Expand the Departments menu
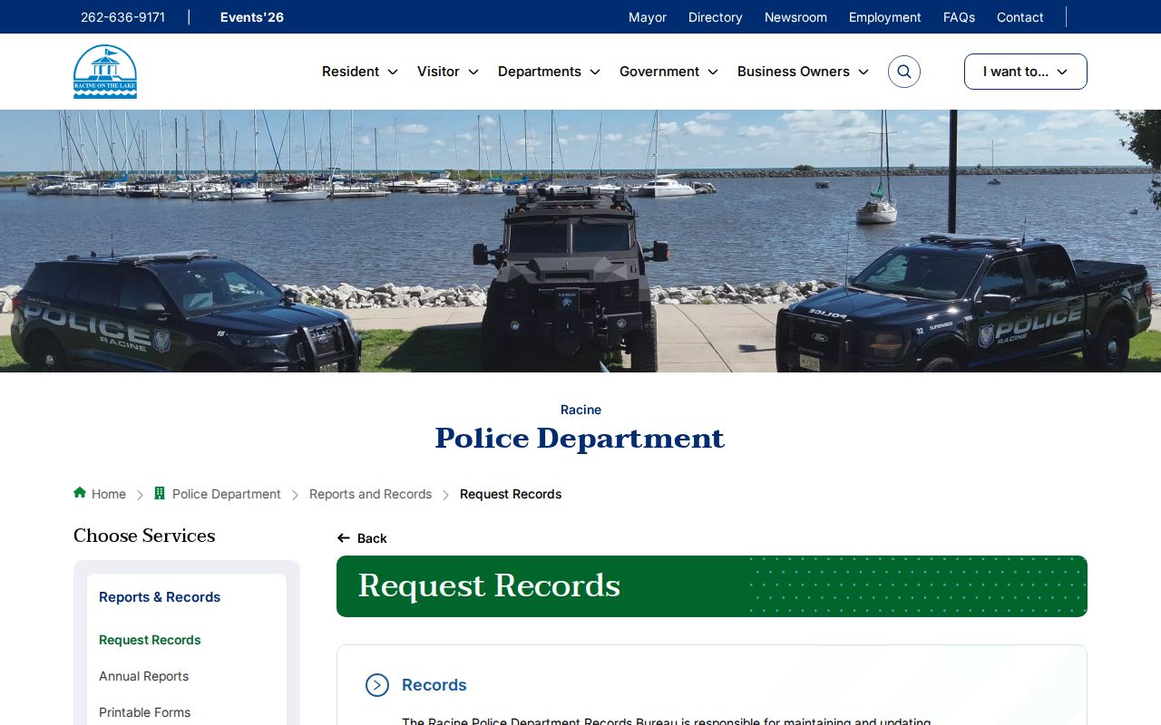Screen dimensions: 1161x725 [x=549, y=72]
